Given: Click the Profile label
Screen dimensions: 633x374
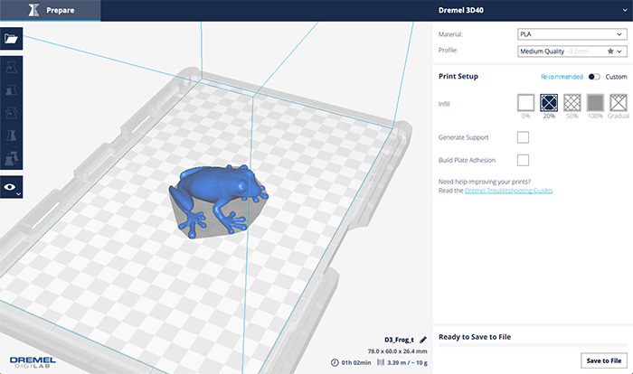Looking at the screenshot, I should (x=449, y=50).
